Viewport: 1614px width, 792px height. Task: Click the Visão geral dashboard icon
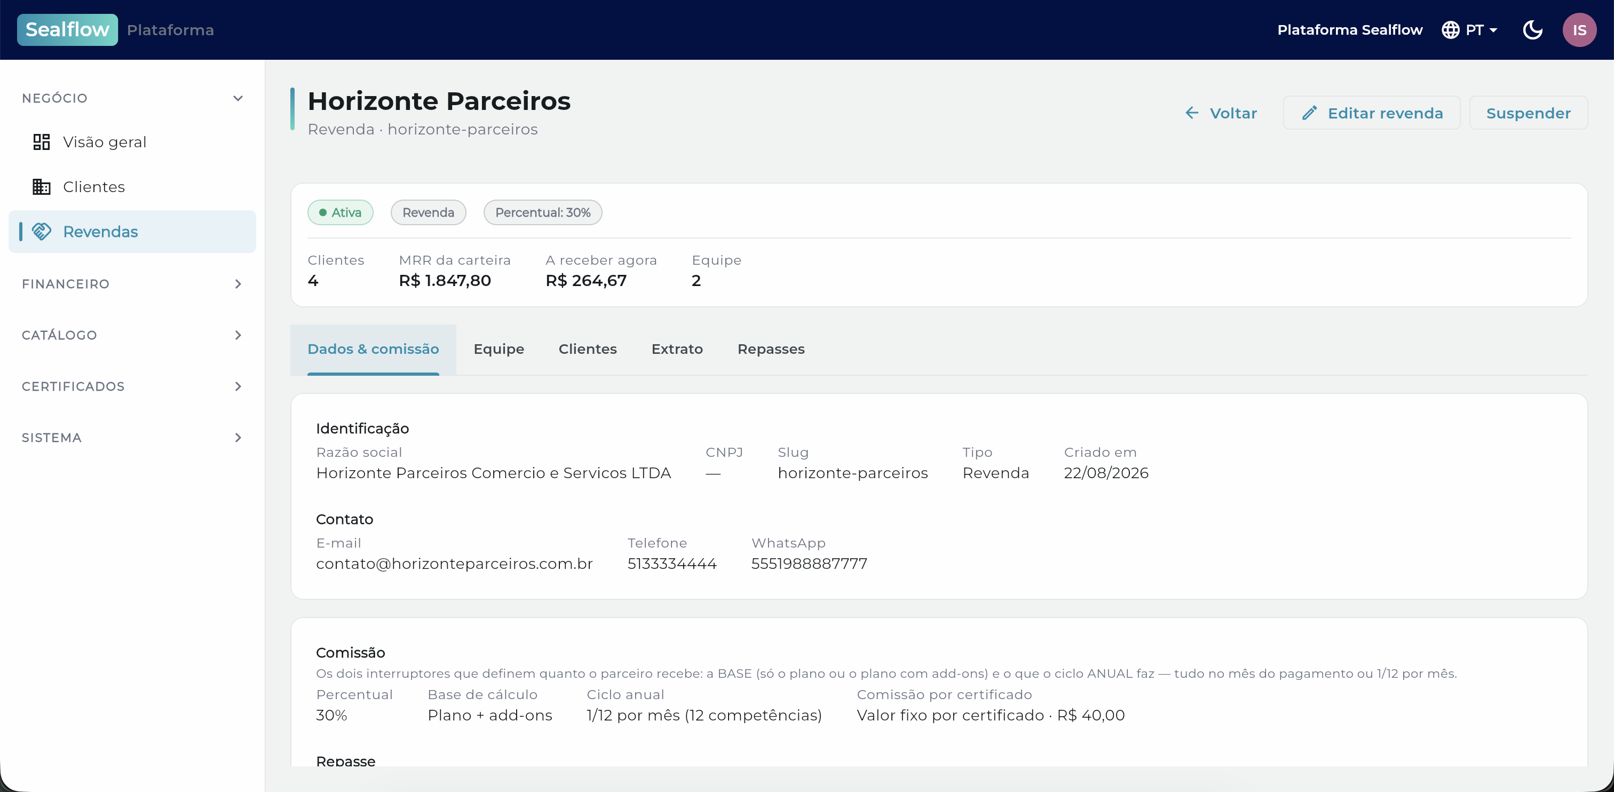(x=41, y=141)
